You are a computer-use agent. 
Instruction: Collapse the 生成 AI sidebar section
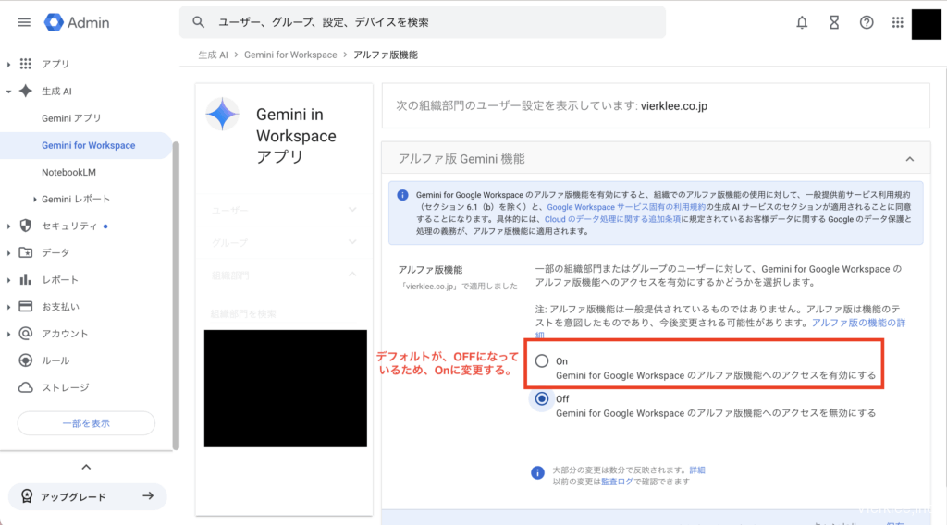tap(9, 92)
